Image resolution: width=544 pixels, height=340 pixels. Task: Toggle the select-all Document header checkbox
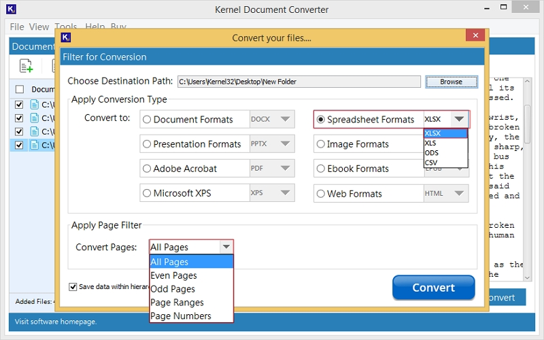pyautogui.click(x=20, y=90)
